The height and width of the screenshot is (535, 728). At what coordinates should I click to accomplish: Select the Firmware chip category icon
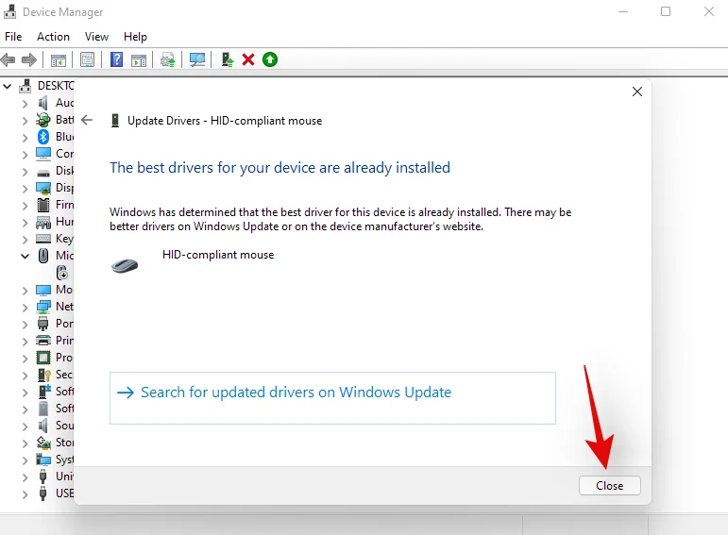click(43, 205)
